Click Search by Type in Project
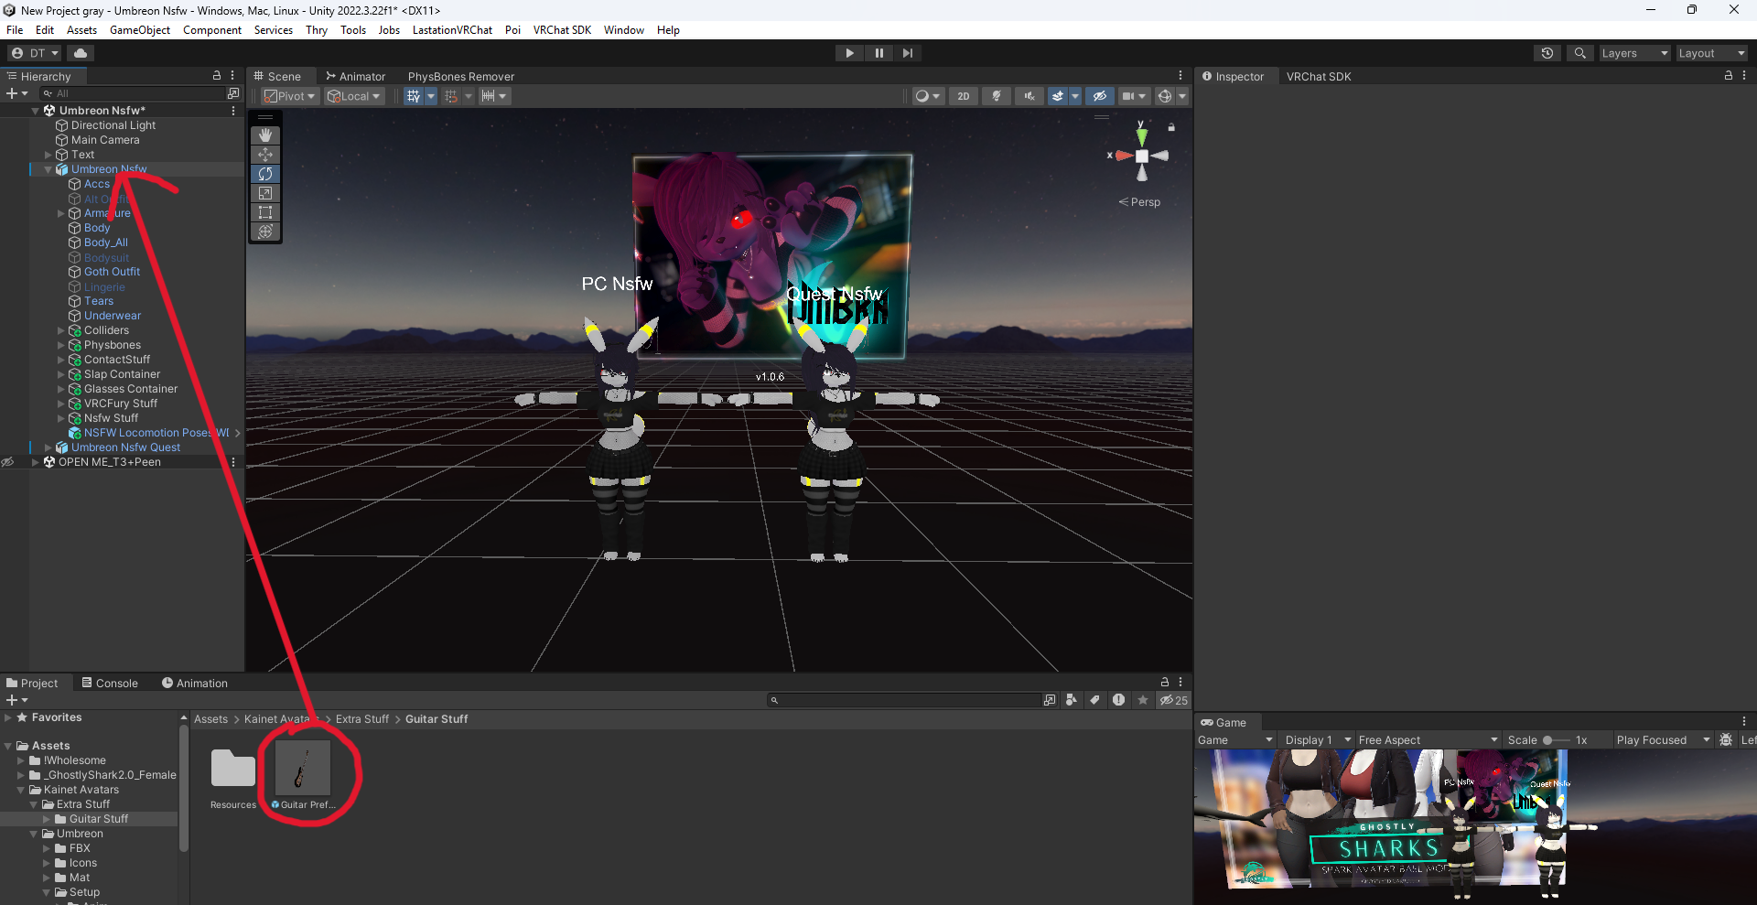 tap(1072, 700)
